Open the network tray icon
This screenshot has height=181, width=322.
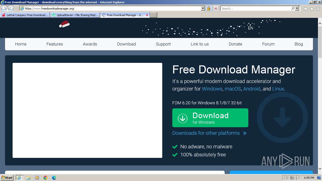click(x=292, y=178)
